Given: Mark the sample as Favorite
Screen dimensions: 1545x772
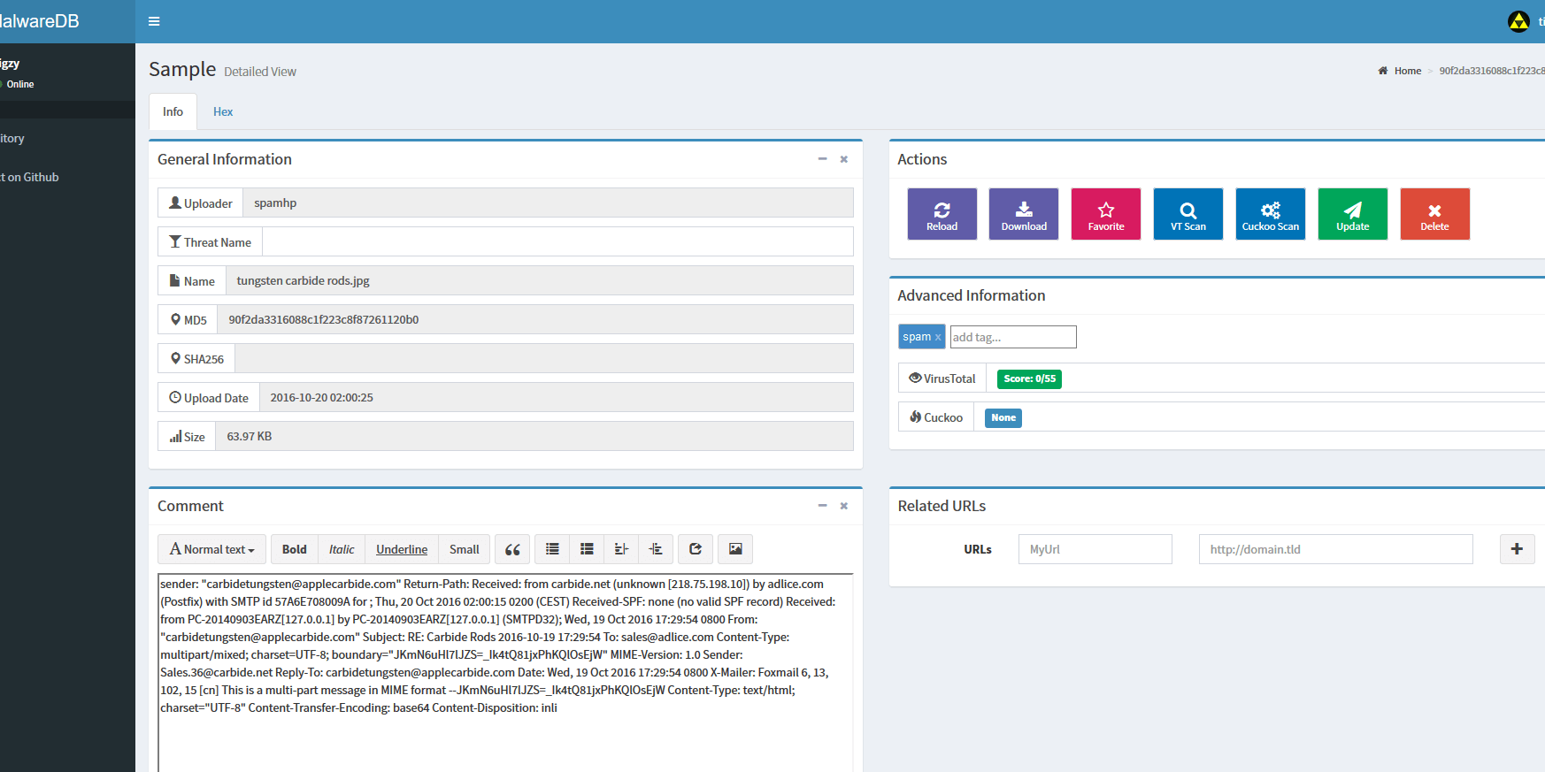Looking at the screenshot, I should tap(1105, 214).
